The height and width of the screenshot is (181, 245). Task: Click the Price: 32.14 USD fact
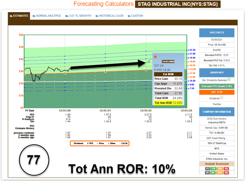[217, 45]
